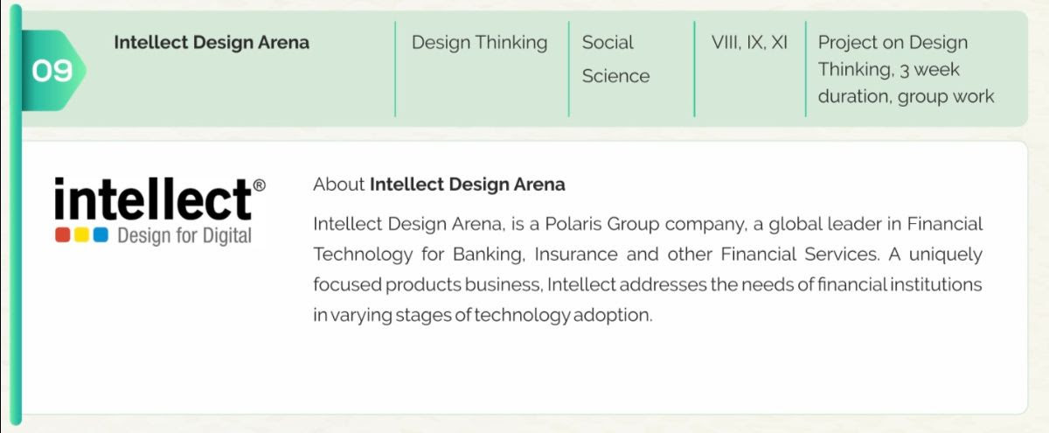Click the registered trademark symbol
Image resolution: width=1049 pixels, height=433 pixels.
[x=260, y=185]
